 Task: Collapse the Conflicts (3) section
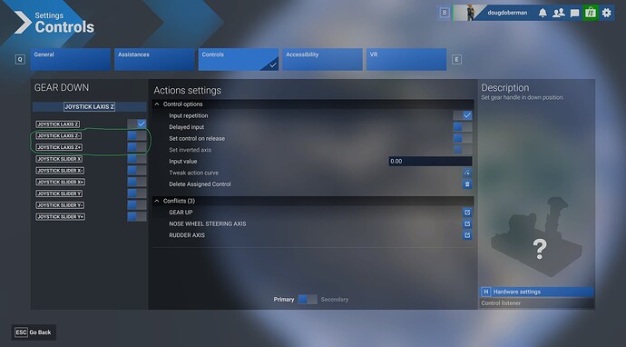coord(157,201)
